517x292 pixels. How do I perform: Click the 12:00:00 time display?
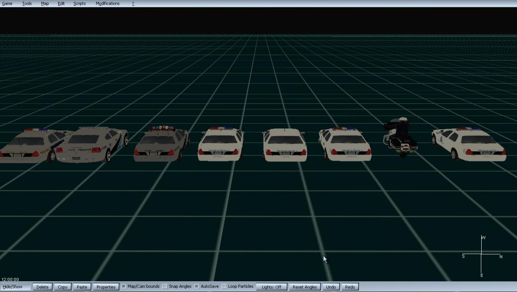pos(10,280)
